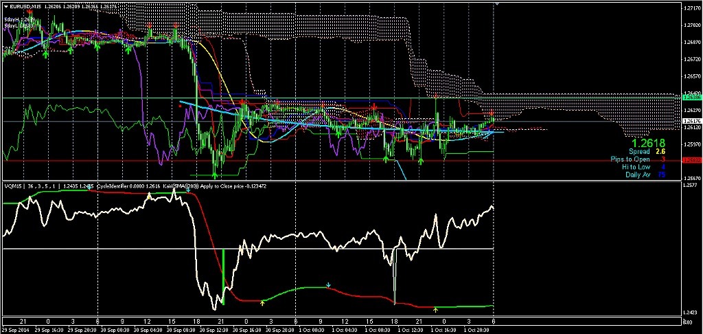
Task: Select the white zero line in indicator window
Action: click(x=248, y=248)
